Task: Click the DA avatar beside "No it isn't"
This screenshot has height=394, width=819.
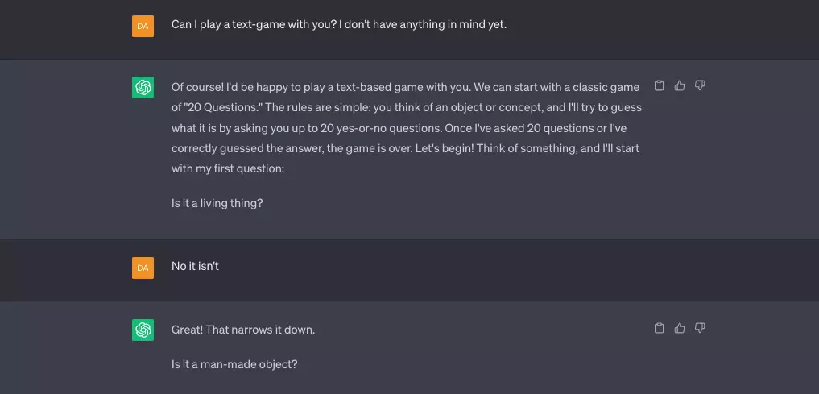Action: pos(143,268)
